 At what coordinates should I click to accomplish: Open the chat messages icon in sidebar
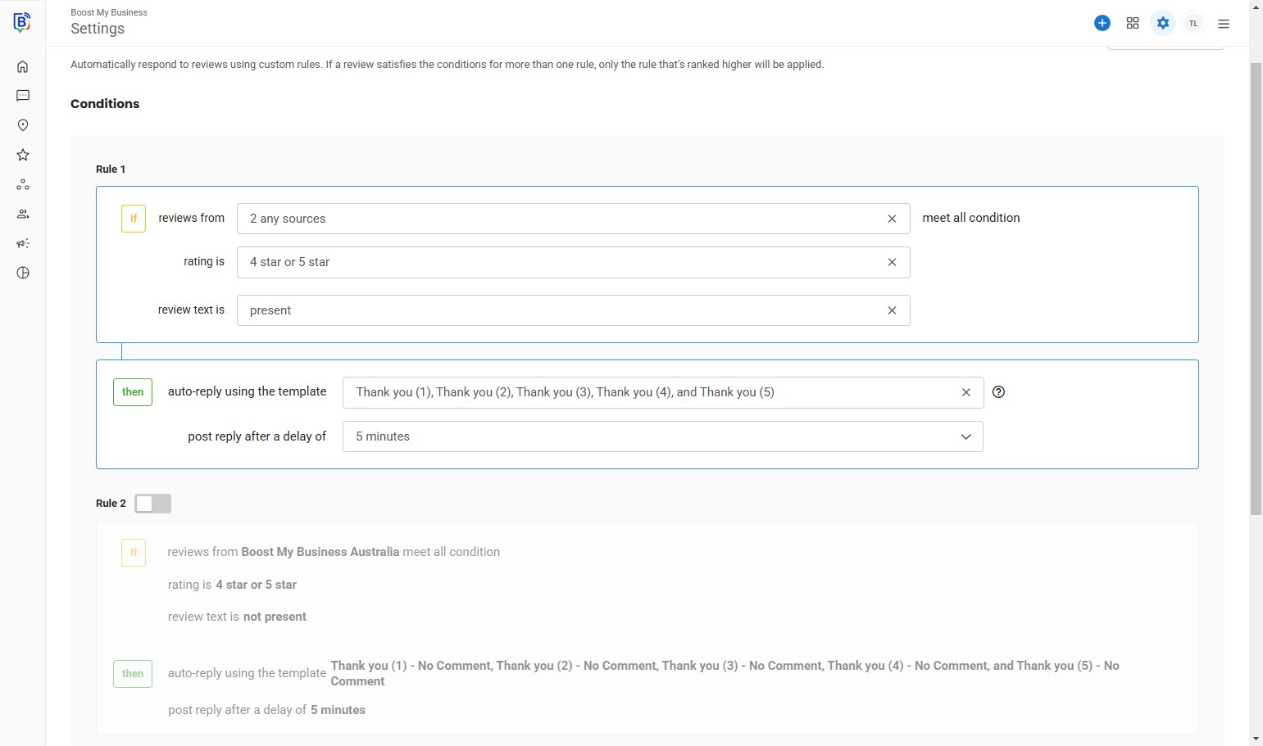click(x=23, y=96)
